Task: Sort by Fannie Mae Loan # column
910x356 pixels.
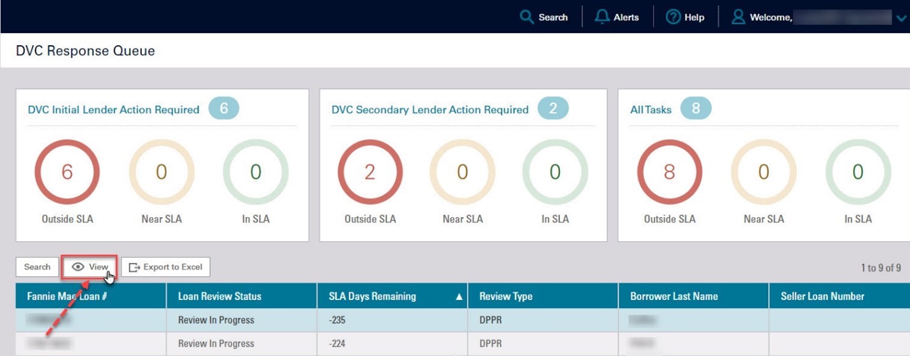Action: click(91, 296)
